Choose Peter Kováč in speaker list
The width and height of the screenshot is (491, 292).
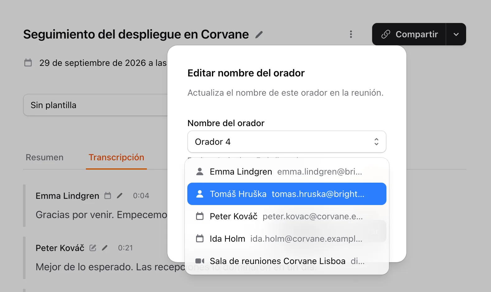pos(287,216)
